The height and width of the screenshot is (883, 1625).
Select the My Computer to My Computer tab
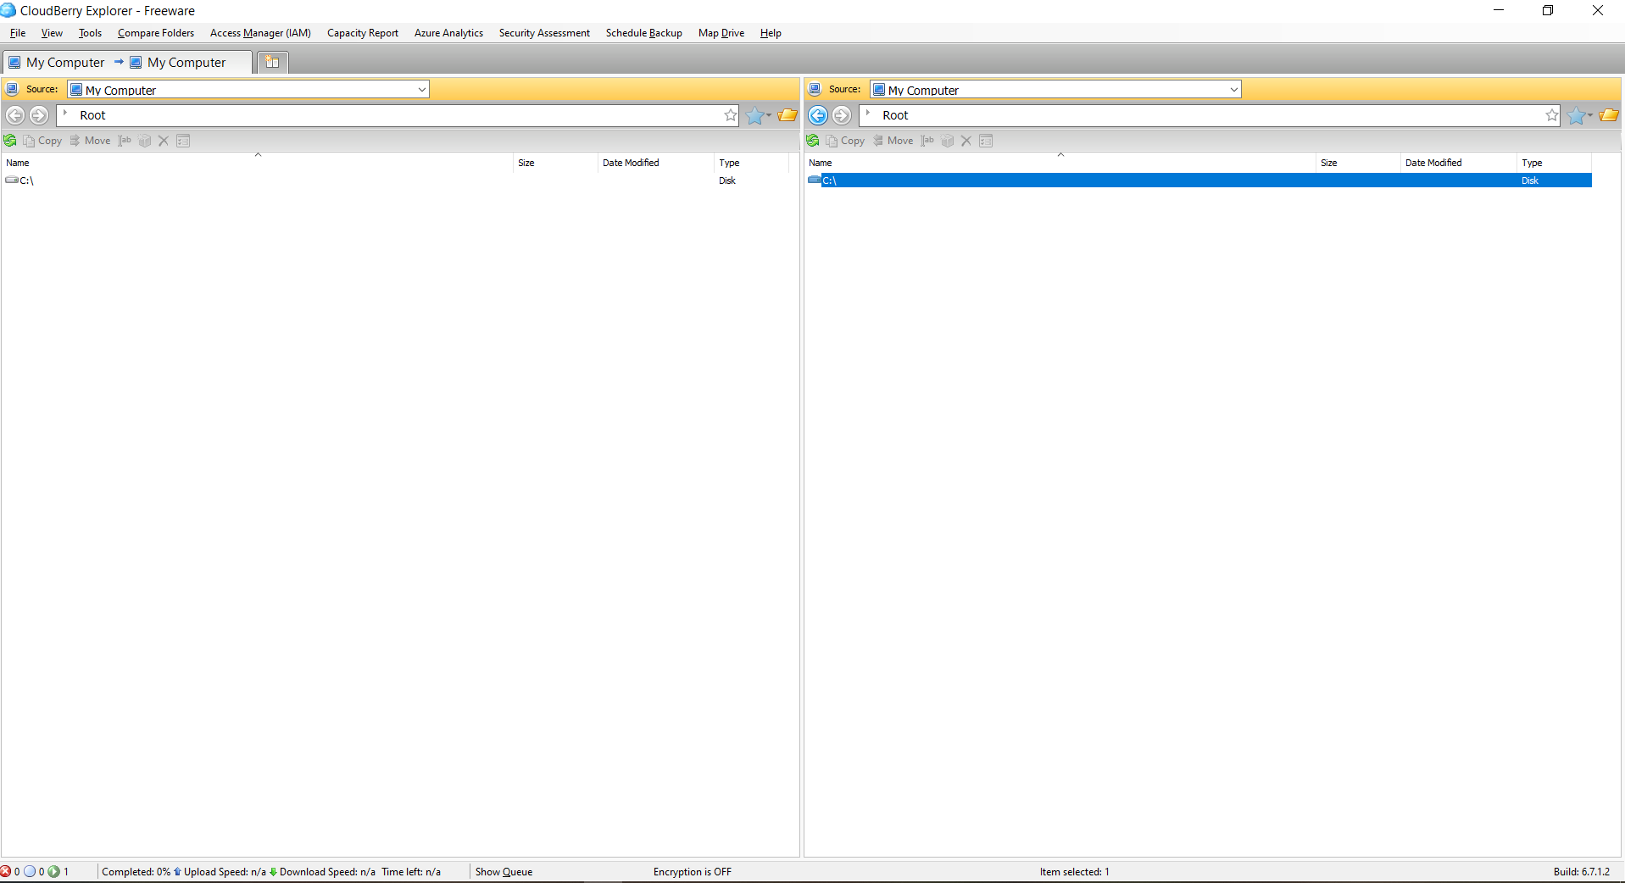click(127, 63)
